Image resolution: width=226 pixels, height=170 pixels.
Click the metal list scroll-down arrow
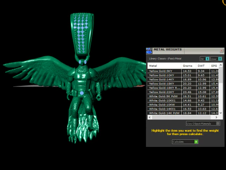(221, 113)
